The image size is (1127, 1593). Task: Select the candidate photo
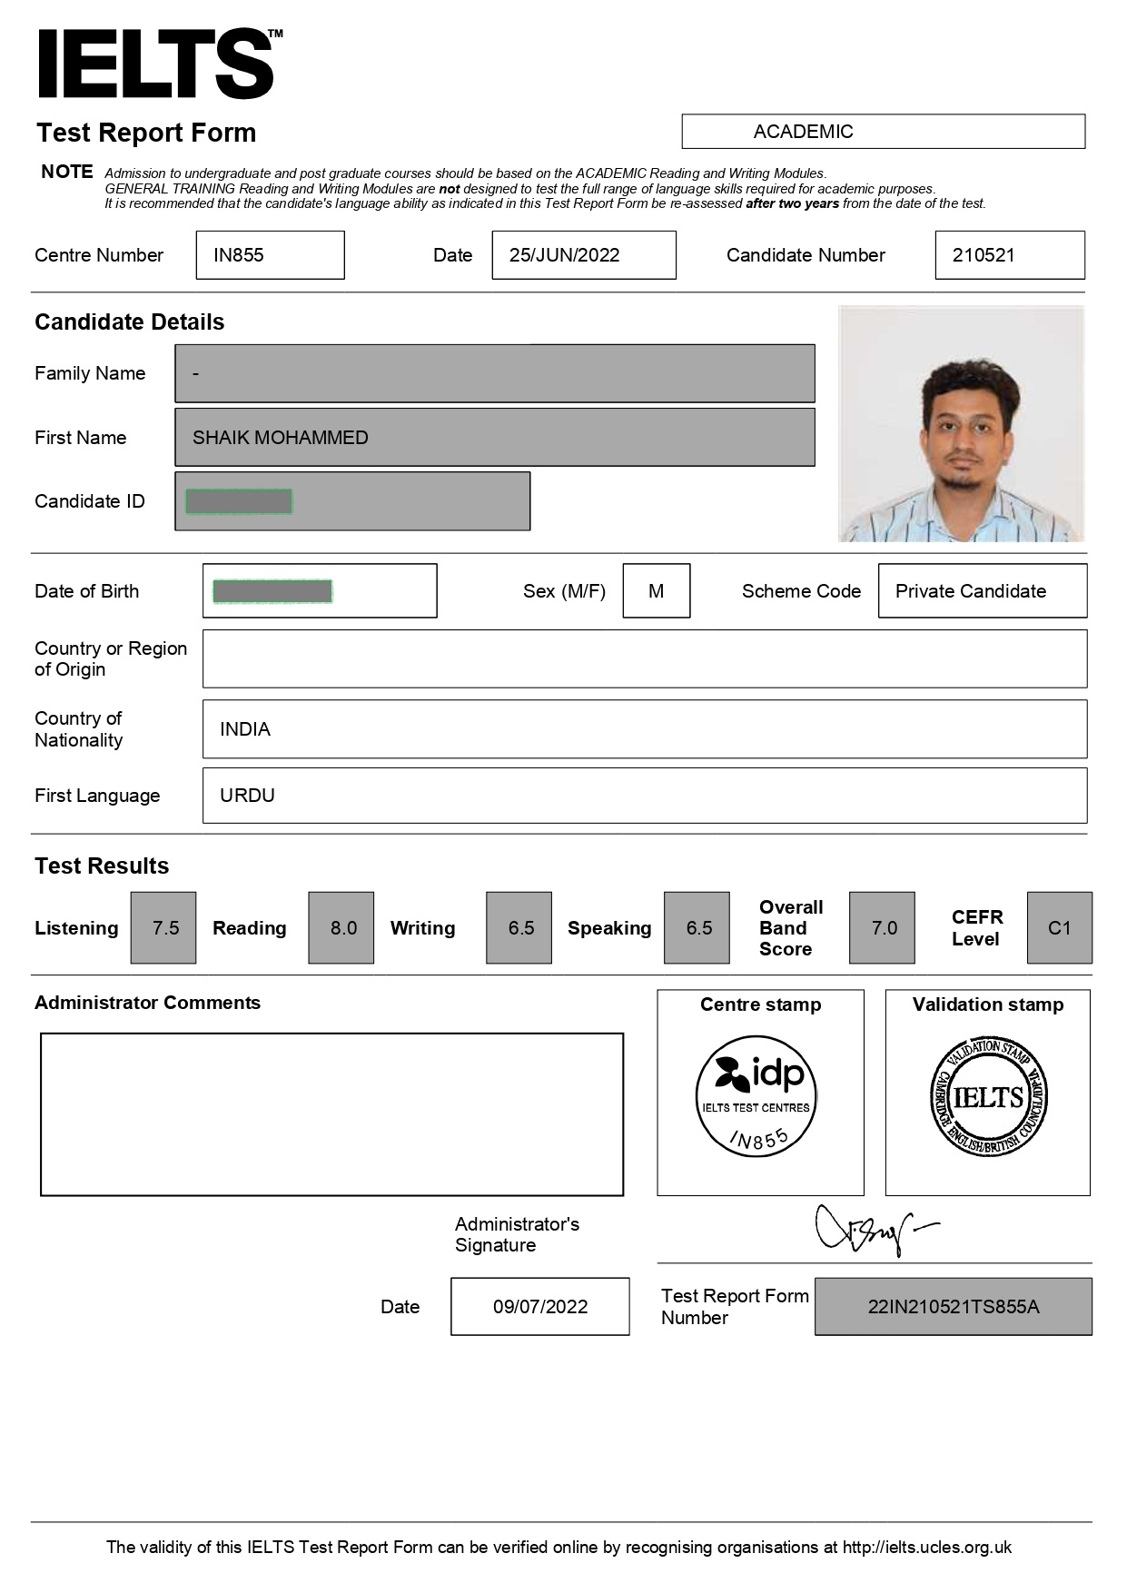click(x=961, y=424)
